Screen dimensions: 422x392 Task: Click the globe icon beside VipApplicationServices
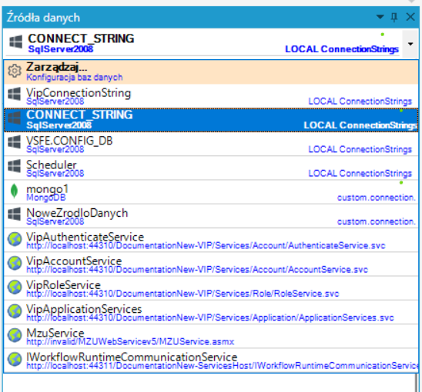click(15, 311)
